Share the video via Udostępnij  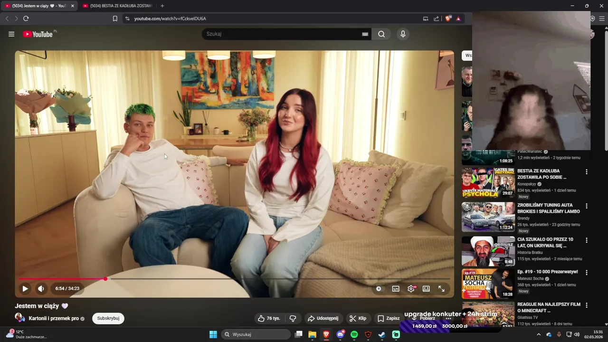pos(323,318)
